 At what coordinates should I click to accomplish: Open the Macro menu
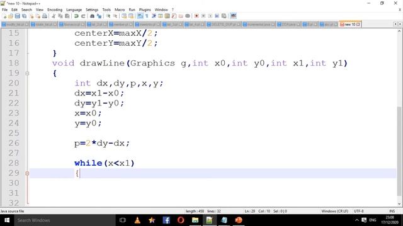tap(120, 10)
